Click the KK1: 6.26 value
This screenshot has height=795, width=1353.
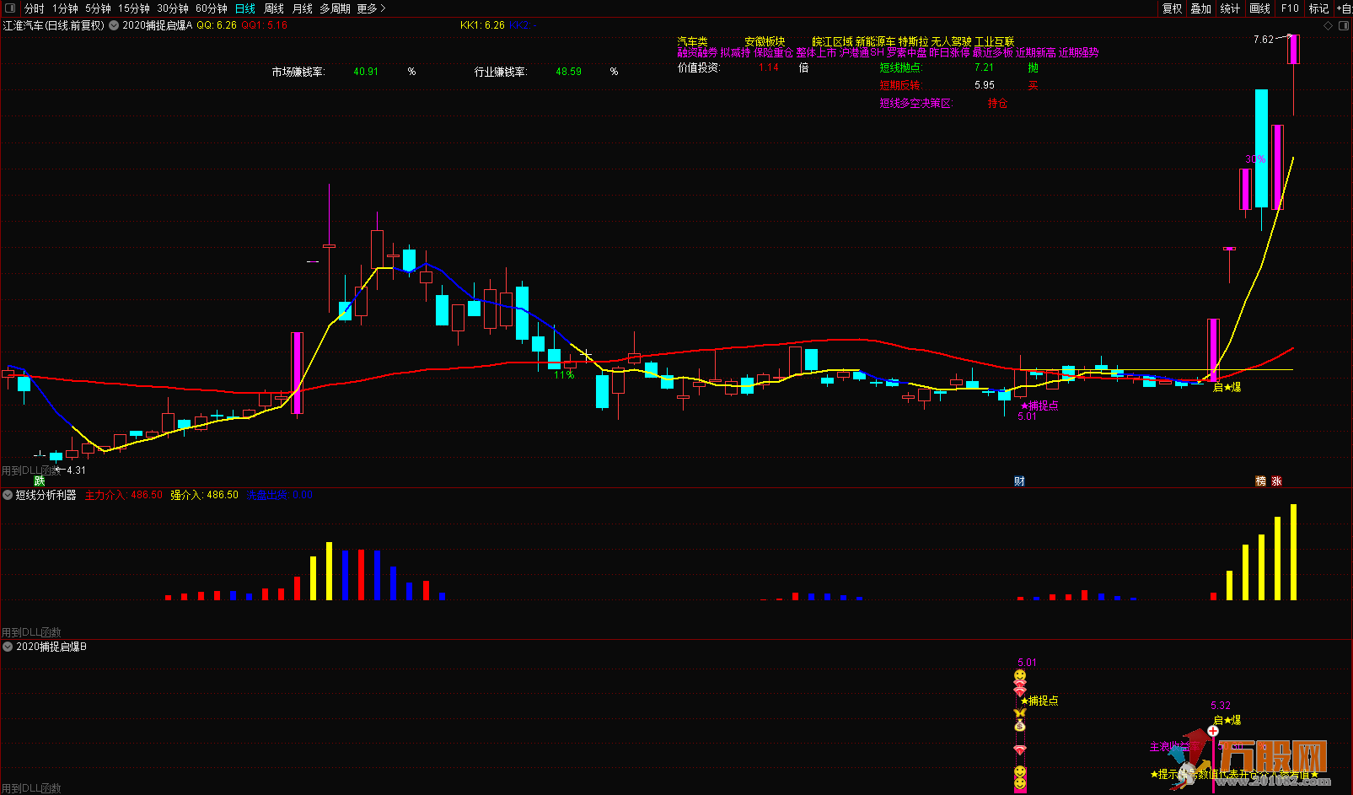pos(482,25)
